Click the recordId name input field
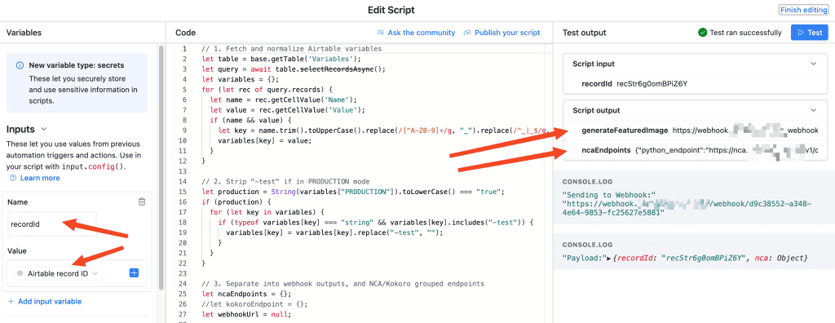The height and width of the screenshot is (323, 835). click(52, 224)
